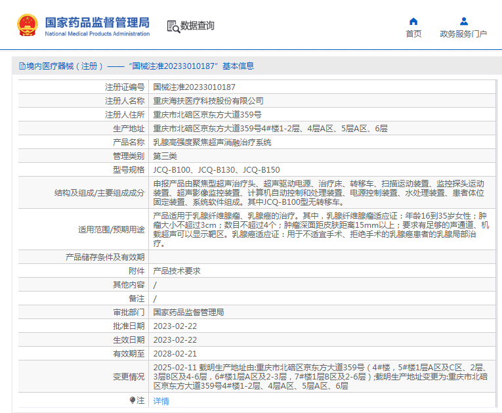Click the 结构及组成/主要组成成分 label
This screenshot has height=413, width=502.
100,193
